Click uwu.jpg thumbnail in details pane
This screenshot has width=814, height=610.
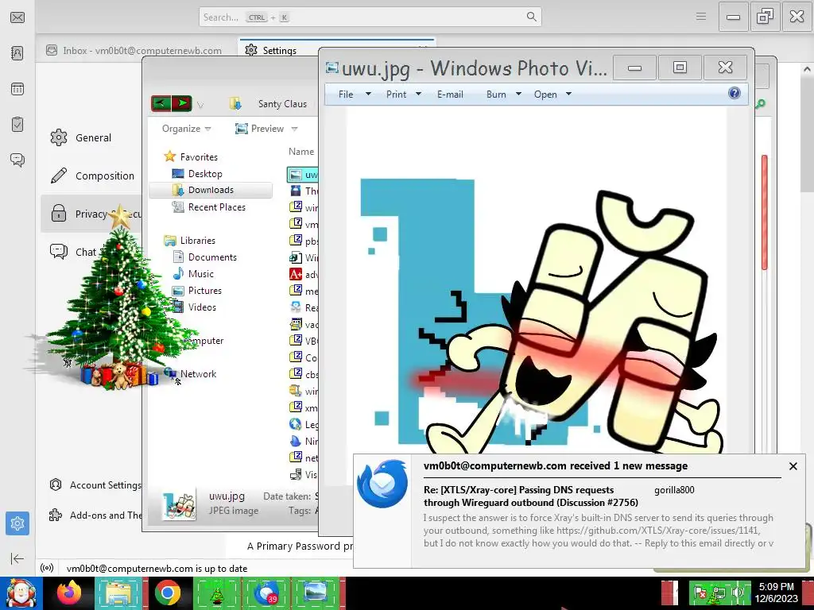pyautogui.click(x=179, y=504)
